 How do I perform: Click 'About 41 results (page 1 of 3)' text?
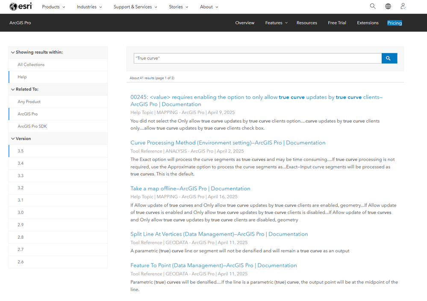[x=152, y=78]
